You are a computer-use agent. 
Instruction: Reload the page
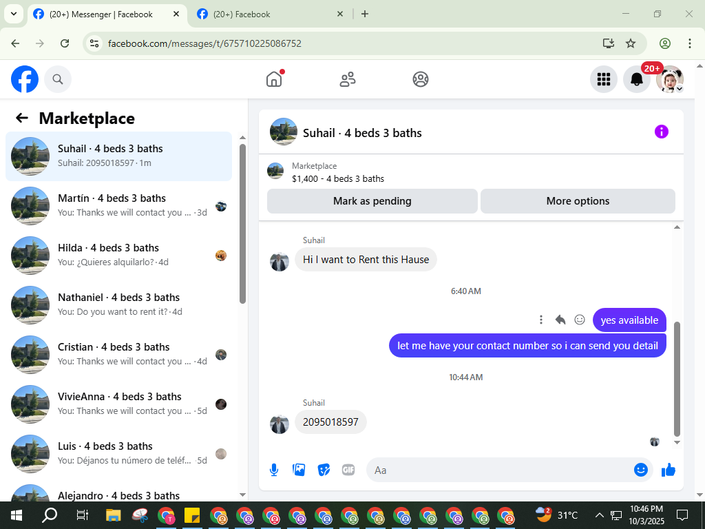tap(65, 43)
